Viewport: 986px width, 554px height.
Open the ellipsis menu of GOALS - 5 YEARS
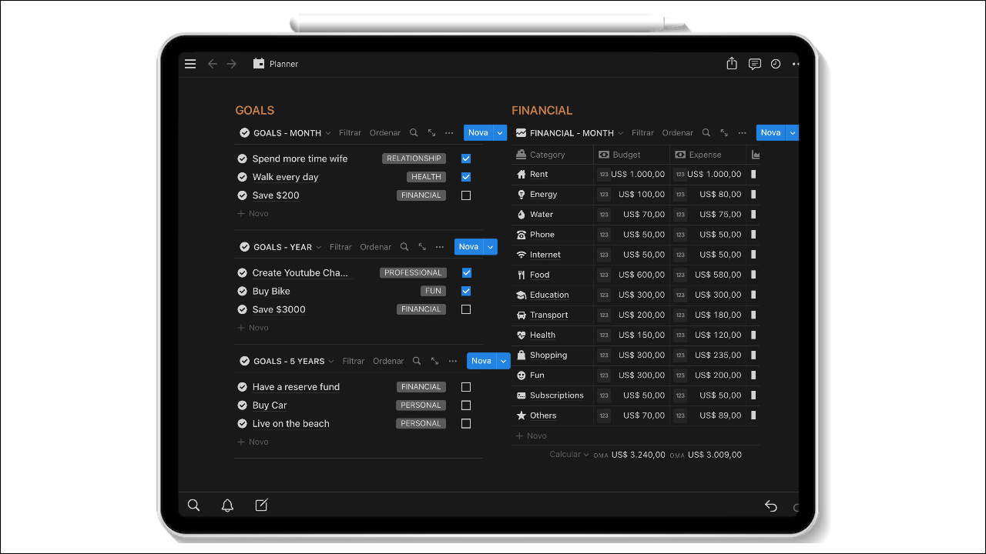click(452, 361)
